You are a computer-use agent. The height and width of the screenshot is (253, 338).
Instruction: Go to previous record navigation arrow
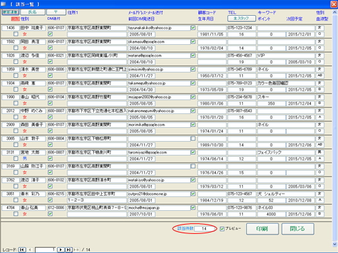(x=30, y=250)
